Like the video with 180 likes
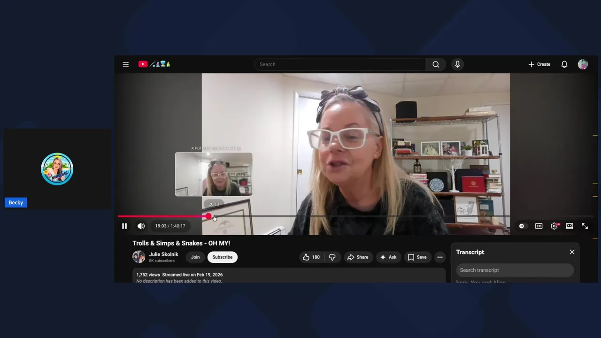Image resolution: width=601 pixels, height=338 pixels. [x=311, y=257]
